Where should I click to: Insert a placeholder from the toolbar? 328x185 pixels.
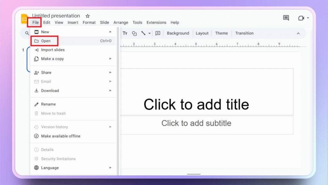pos(158,33)
